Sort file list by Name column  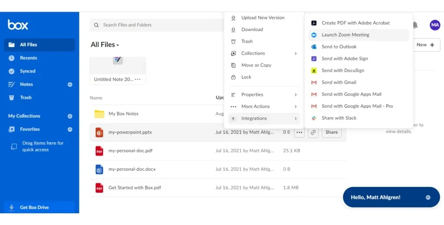(96, 98)
